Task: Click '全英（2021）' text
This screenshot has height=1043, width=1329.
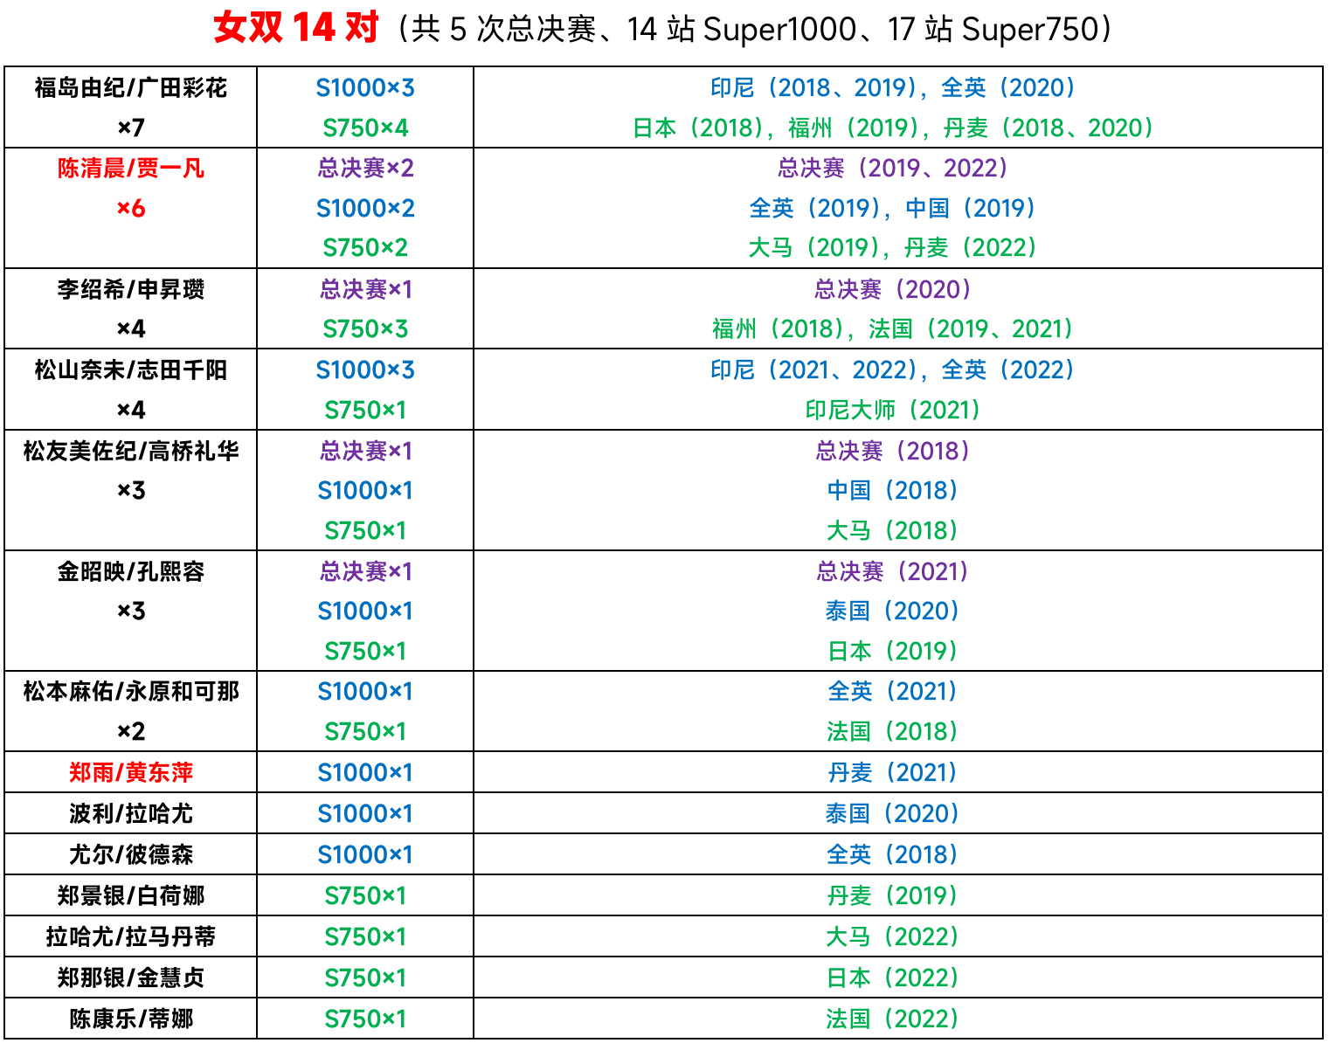Action: point(893,691)
